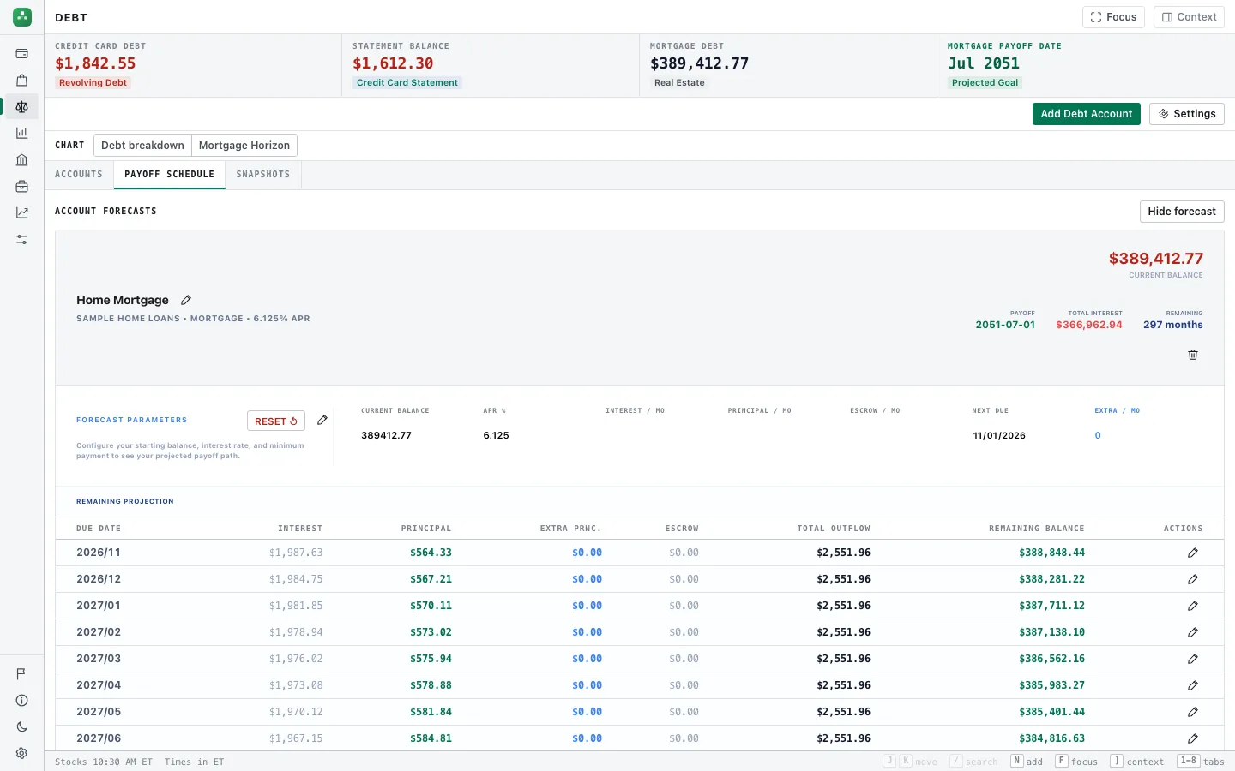Click the green app logo icon
This screenshot has width=1235, height=771.
pos(22,16)
